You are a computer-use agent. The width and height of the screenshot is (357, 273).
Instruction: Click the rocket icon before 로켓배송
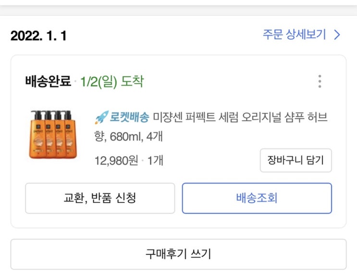point(101,117)
